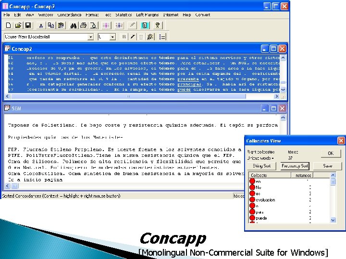Select the 'No' collocate row
Viewport: 346px width, 259px height.
coord(289,188)
